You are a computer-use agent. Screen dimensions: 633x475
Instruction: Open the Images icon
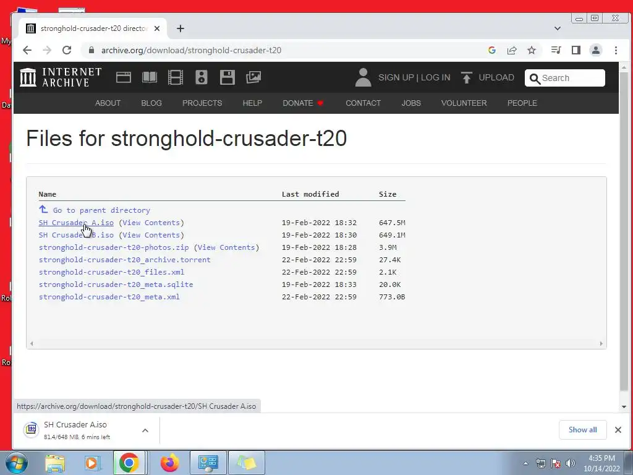[x=253, y=77]
